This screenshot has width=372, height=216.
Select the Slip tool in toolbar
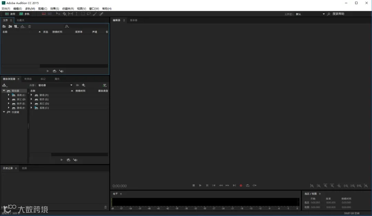[71, 14]
